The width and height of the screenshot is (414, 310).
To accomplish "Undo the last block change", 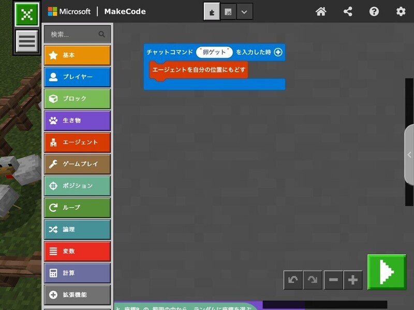I will tap(293, 280).
